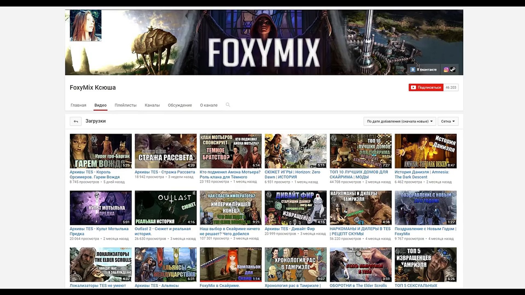Open the Дивайт Фир thumbnail
Viewport: 525px width, 295px height.
296,208
